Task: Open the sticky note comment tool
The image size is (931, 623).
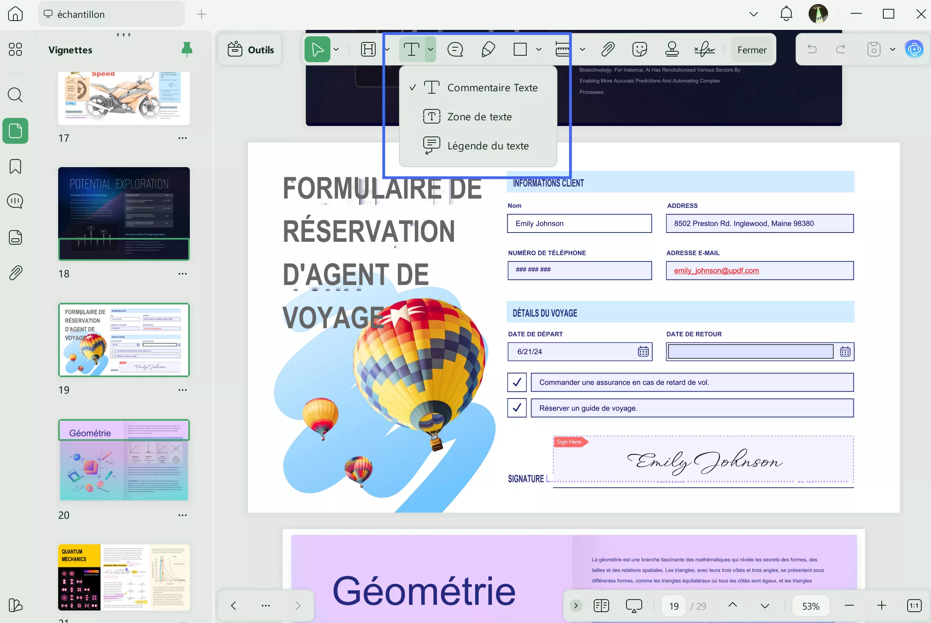Action: point(455,50)
